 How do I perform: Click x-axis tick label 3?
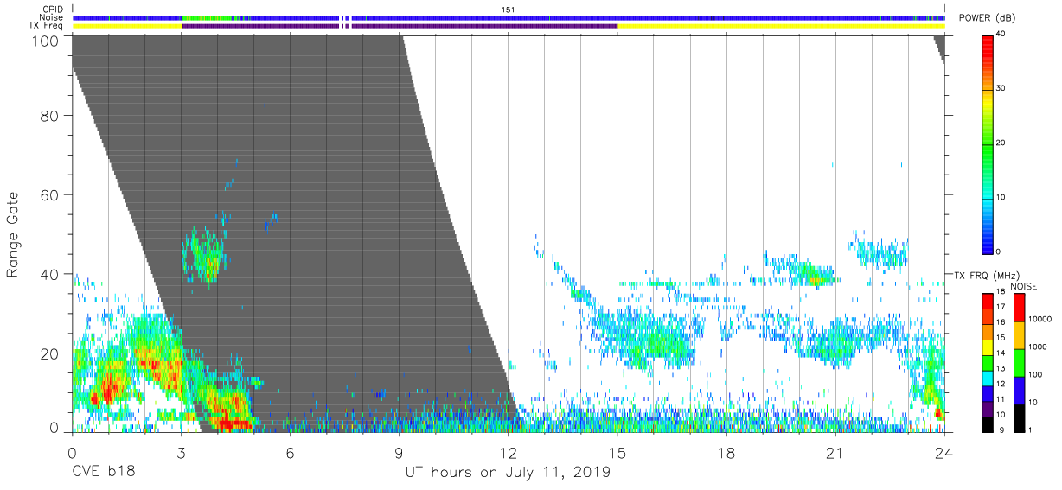[x=180, y=454]
